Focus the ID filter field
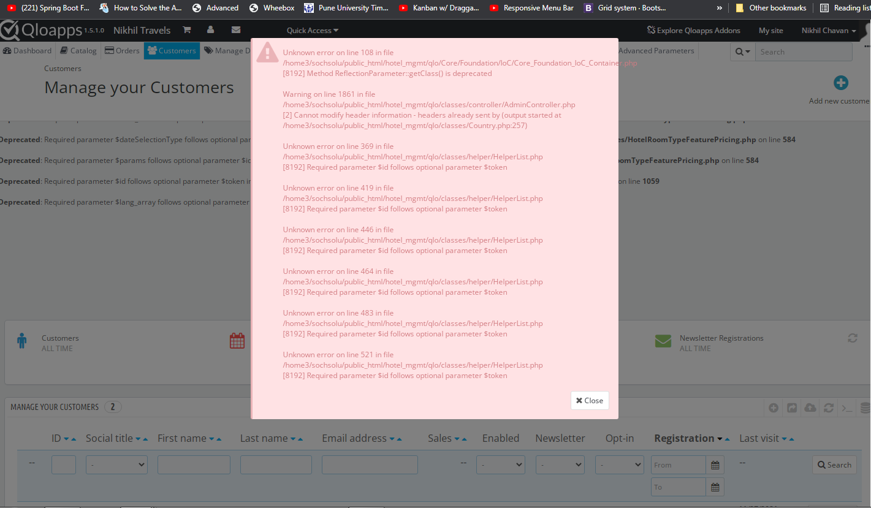 (x=64, y=464)
